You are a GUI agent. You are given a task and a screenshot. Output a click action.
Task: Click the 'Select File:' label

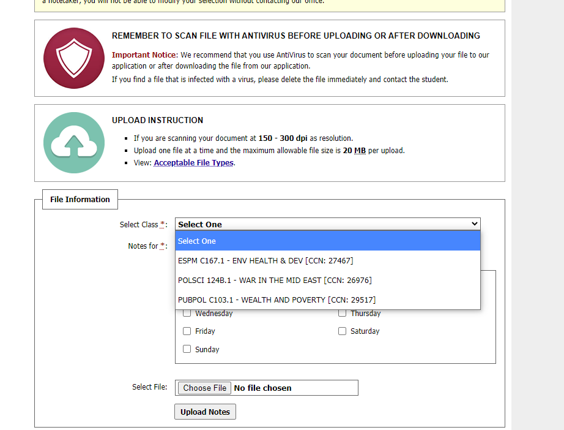(150, 387)
